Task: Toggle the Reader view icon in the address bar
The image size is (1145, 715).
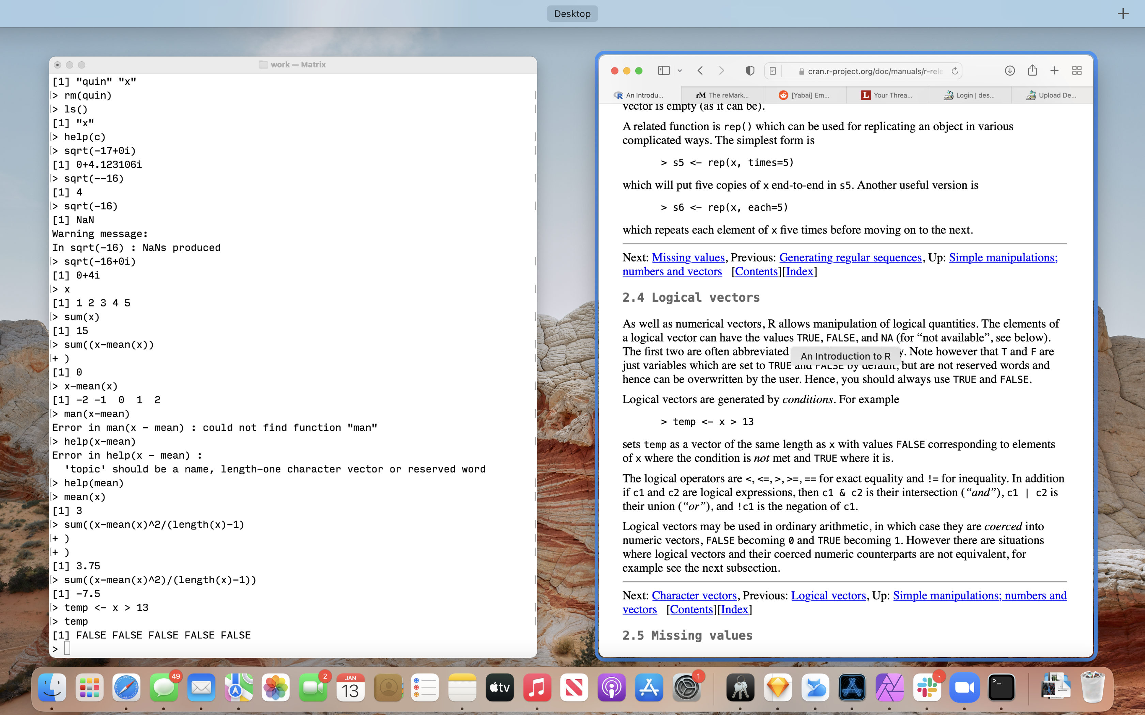Action: tap(773, 71)
